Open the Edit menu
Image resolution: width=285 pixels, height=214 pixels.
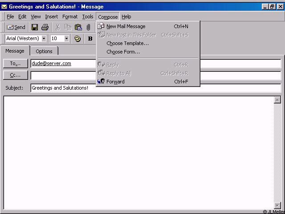22,17
